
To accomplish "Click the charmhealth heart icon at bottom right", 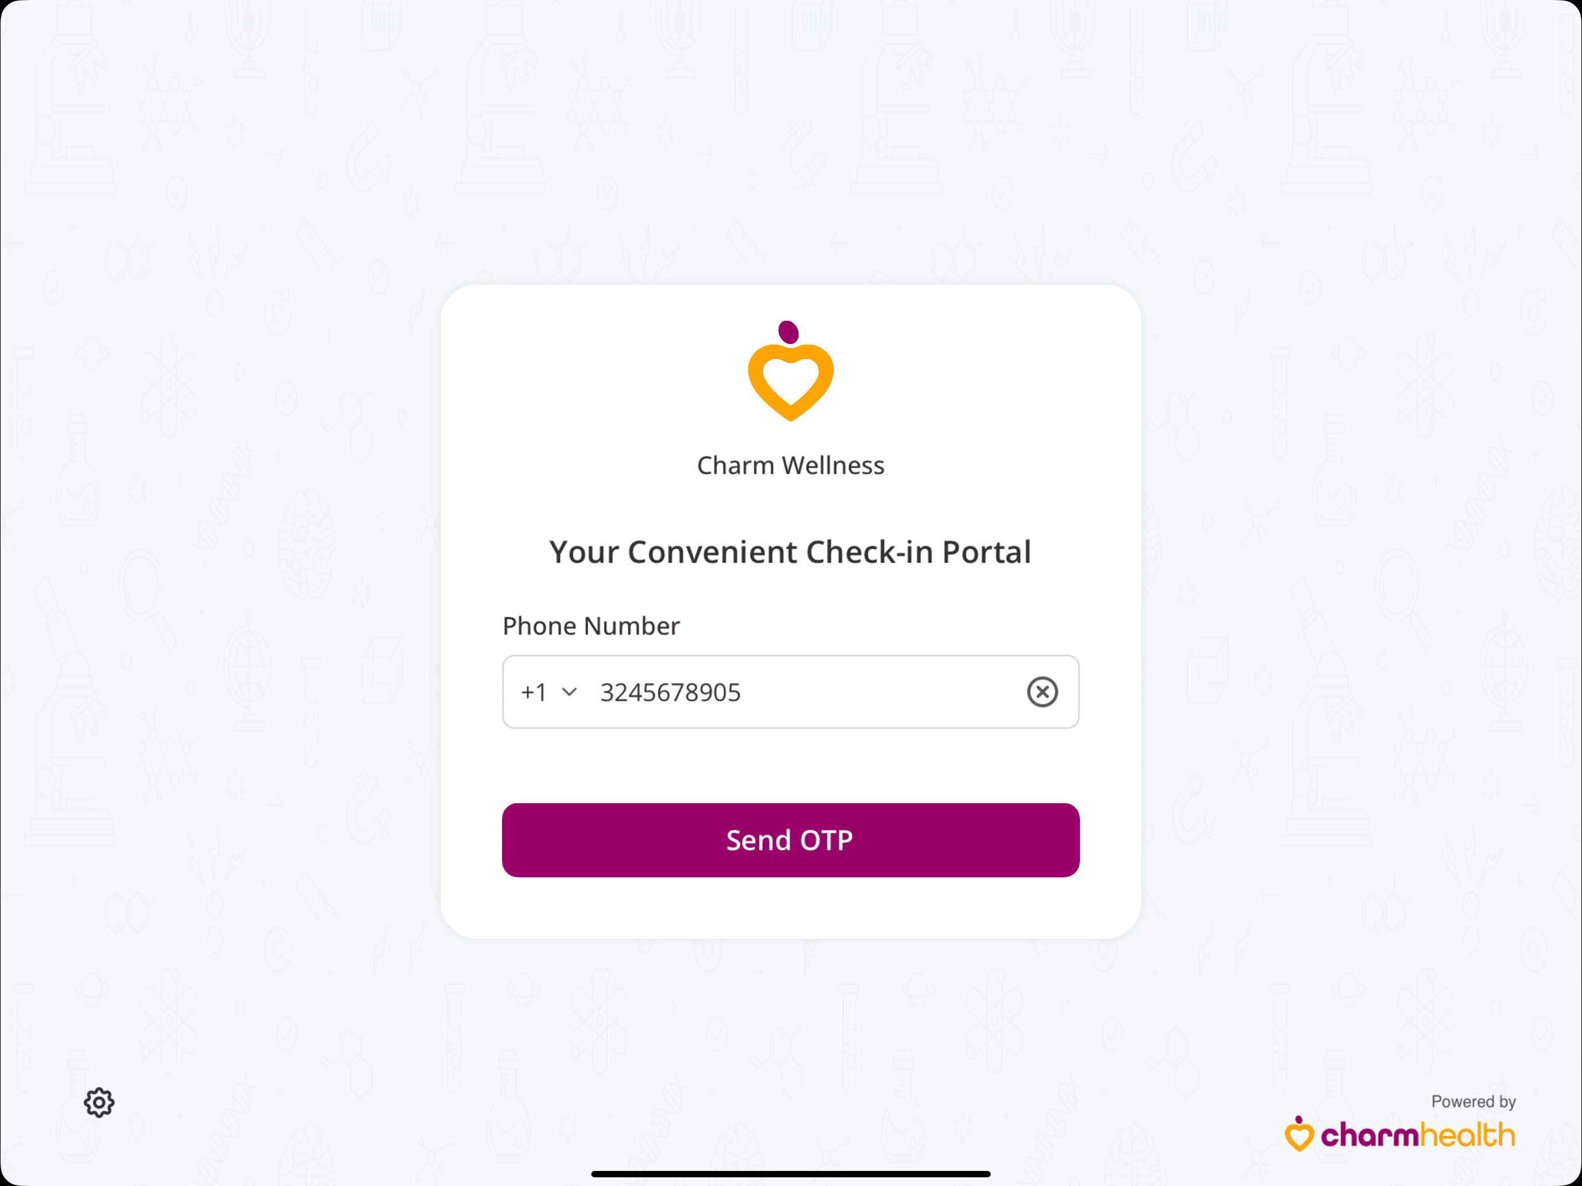I will 1299,1134.
